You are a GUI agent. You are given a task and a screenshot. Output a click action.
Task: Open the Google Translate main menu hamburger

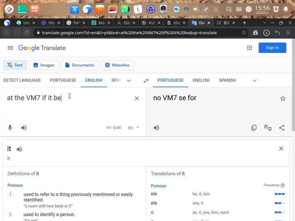pyautogui.click(x=10, y=48)
